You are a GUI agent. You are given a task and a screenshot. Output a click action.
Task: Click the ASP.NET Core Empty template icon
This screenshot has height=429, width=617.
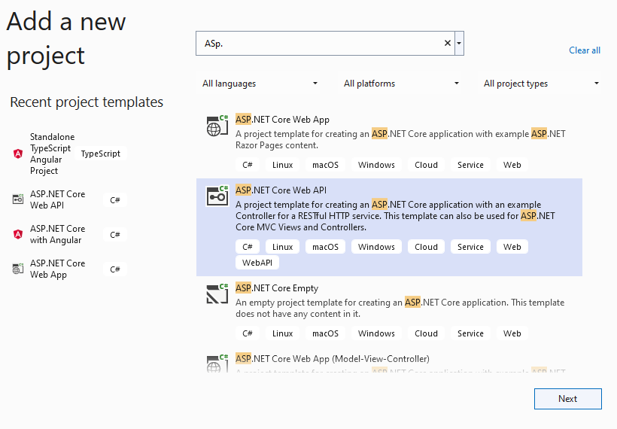point(217,294)
